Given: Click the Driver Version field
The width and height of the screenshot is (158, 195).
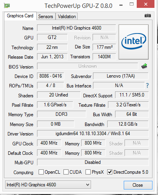Looking at the screenshot, I should (93, 134).
